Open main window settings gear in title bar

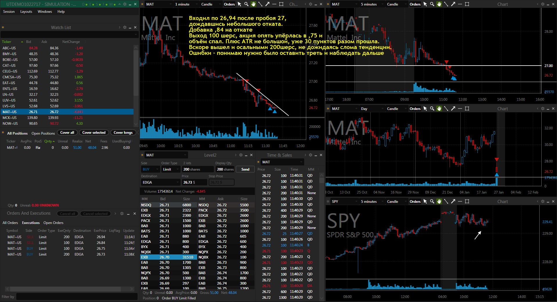pyautogui.click(x=125, y=4)
